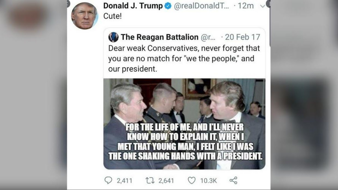Click the 2,411 replies count
This screenshot has width=338, height=190.
coord(124,181)
